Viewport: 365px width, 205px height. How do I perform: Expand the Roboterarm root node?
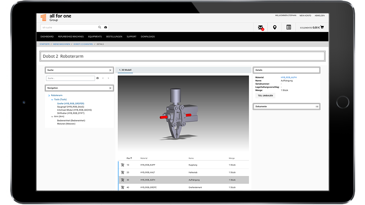point(49,95)
